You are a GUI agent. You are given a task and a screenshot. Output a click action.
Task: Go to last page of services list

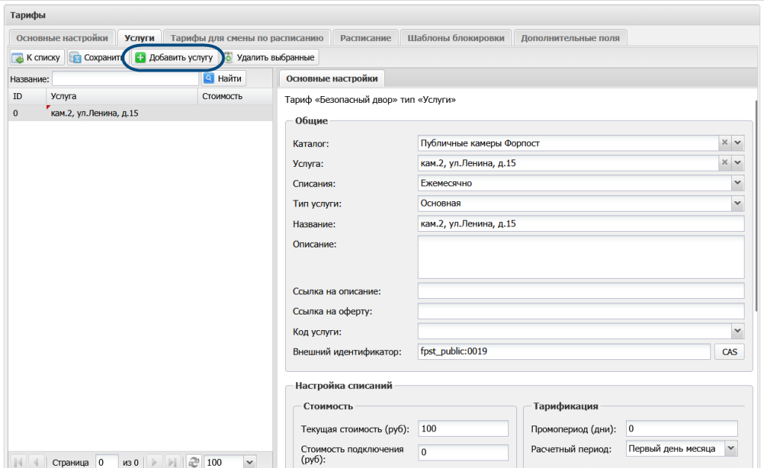[x=172, y=462]
